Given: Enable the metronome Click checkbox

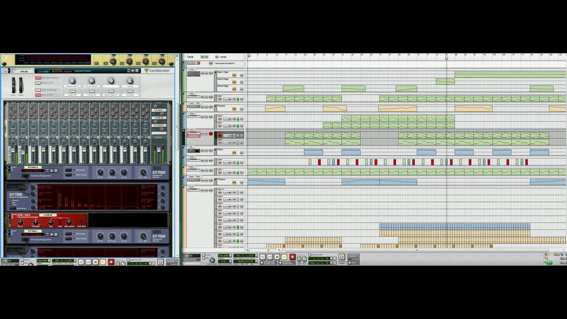Looking at the screenshot, I should [204, 255].
